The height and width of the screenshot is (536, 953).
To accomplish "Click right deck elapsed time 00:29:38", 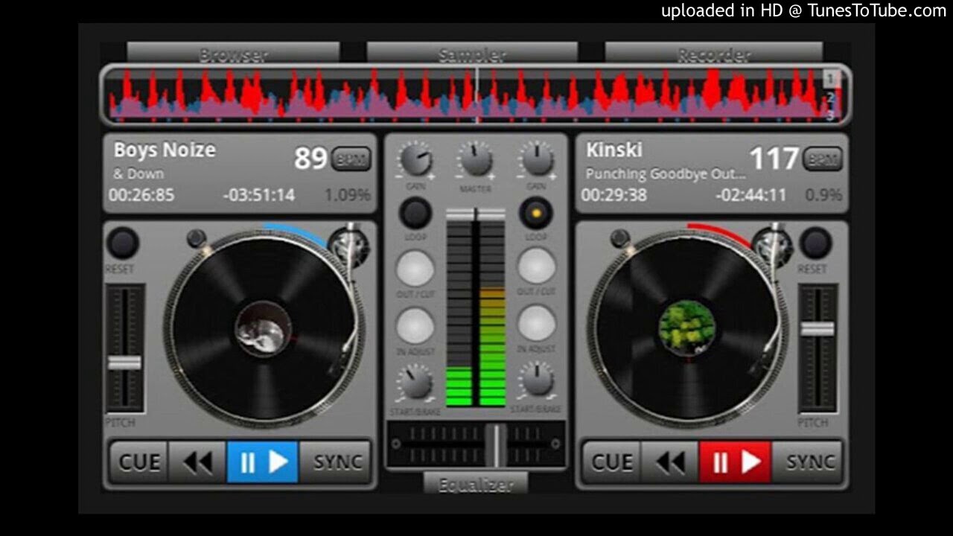I will pos(613,195).
